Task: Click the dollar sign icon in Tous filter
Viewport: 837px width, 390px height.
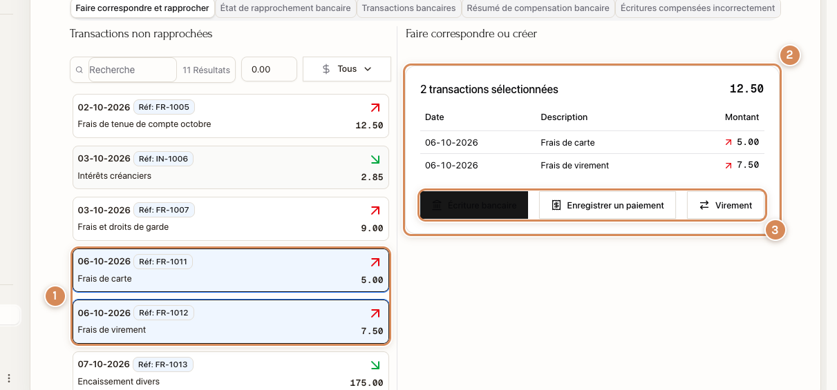Action: tap(327, 69)
